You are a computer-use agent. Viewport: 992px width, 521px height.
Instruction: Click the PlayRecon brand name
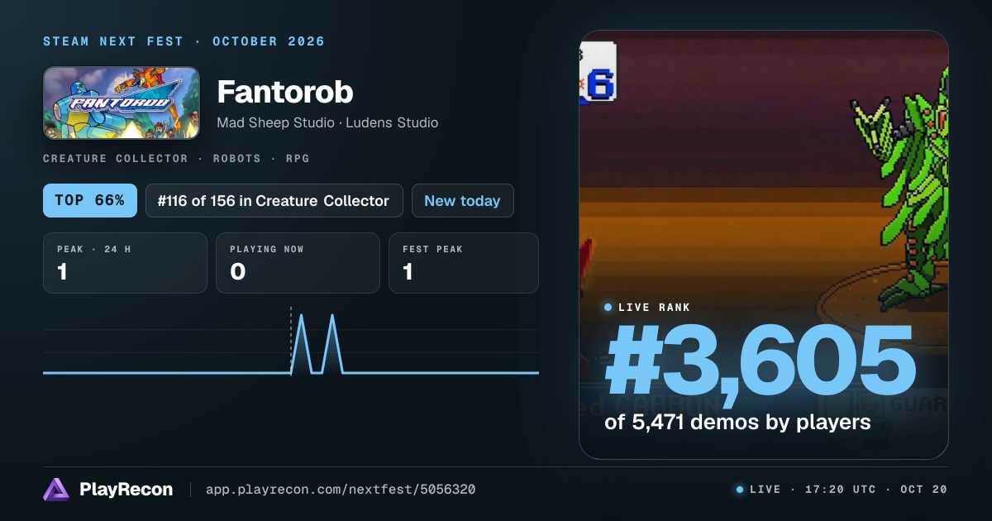point(126,490)
